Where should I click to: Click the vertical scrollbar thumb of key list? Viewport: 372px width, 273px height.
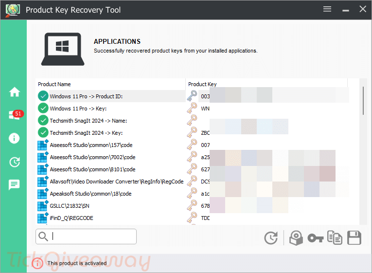click(x=363, y=101)
